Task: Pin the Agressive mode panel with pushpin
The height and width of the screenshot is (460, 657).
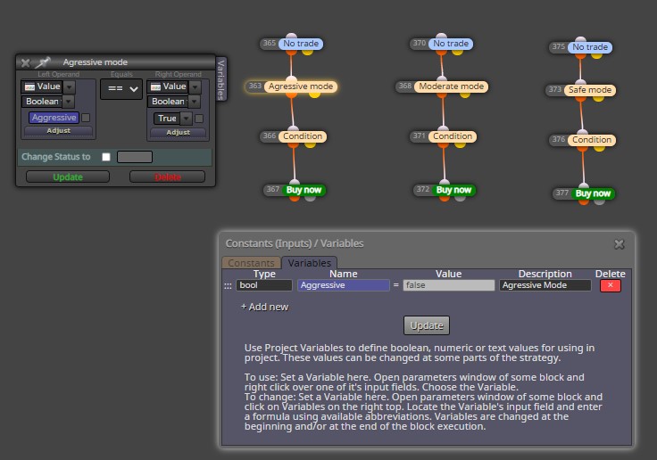Action: (x=43, y=62)
